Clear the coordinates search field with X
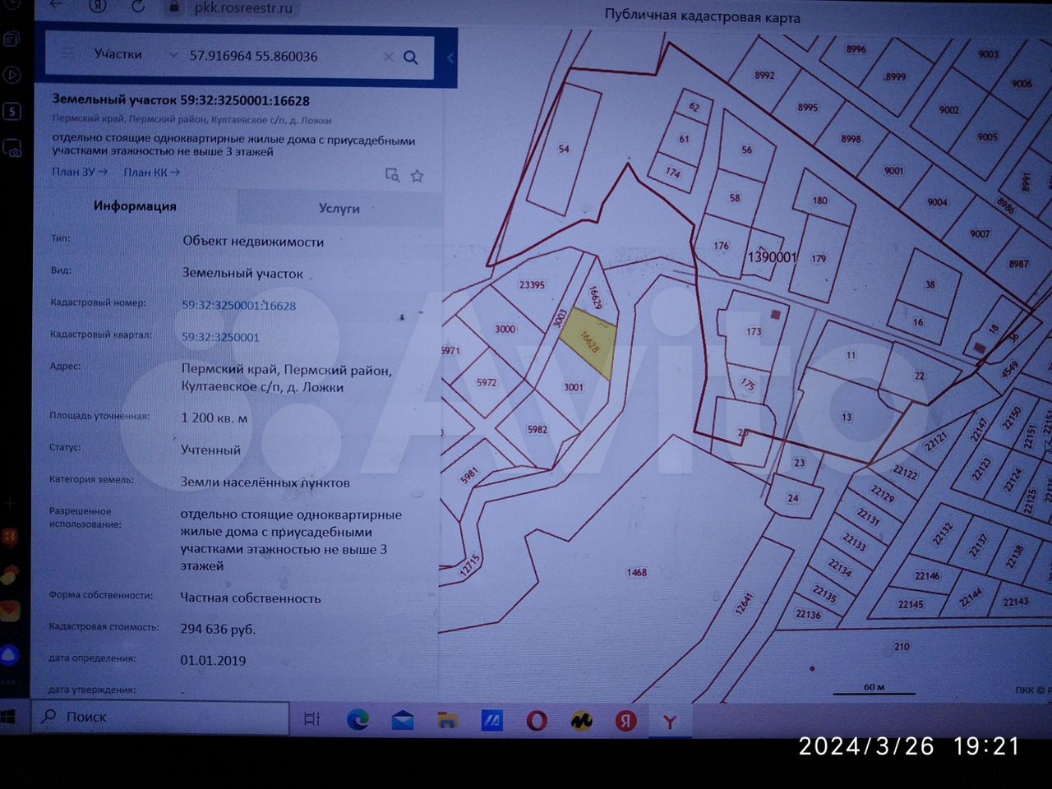Image resolution: width=1052 pixels, height=789 pixels. coord(389,58)
